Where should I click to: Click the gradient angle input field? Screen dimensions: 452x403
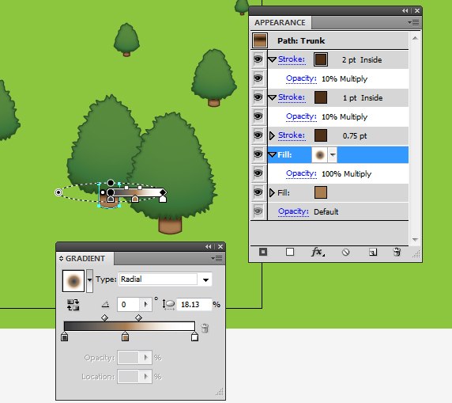tap(129, 304)
